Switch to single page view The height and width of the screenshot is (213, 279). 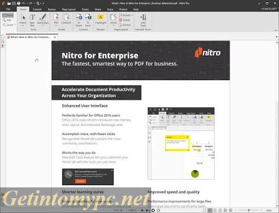tap(205, 210)
